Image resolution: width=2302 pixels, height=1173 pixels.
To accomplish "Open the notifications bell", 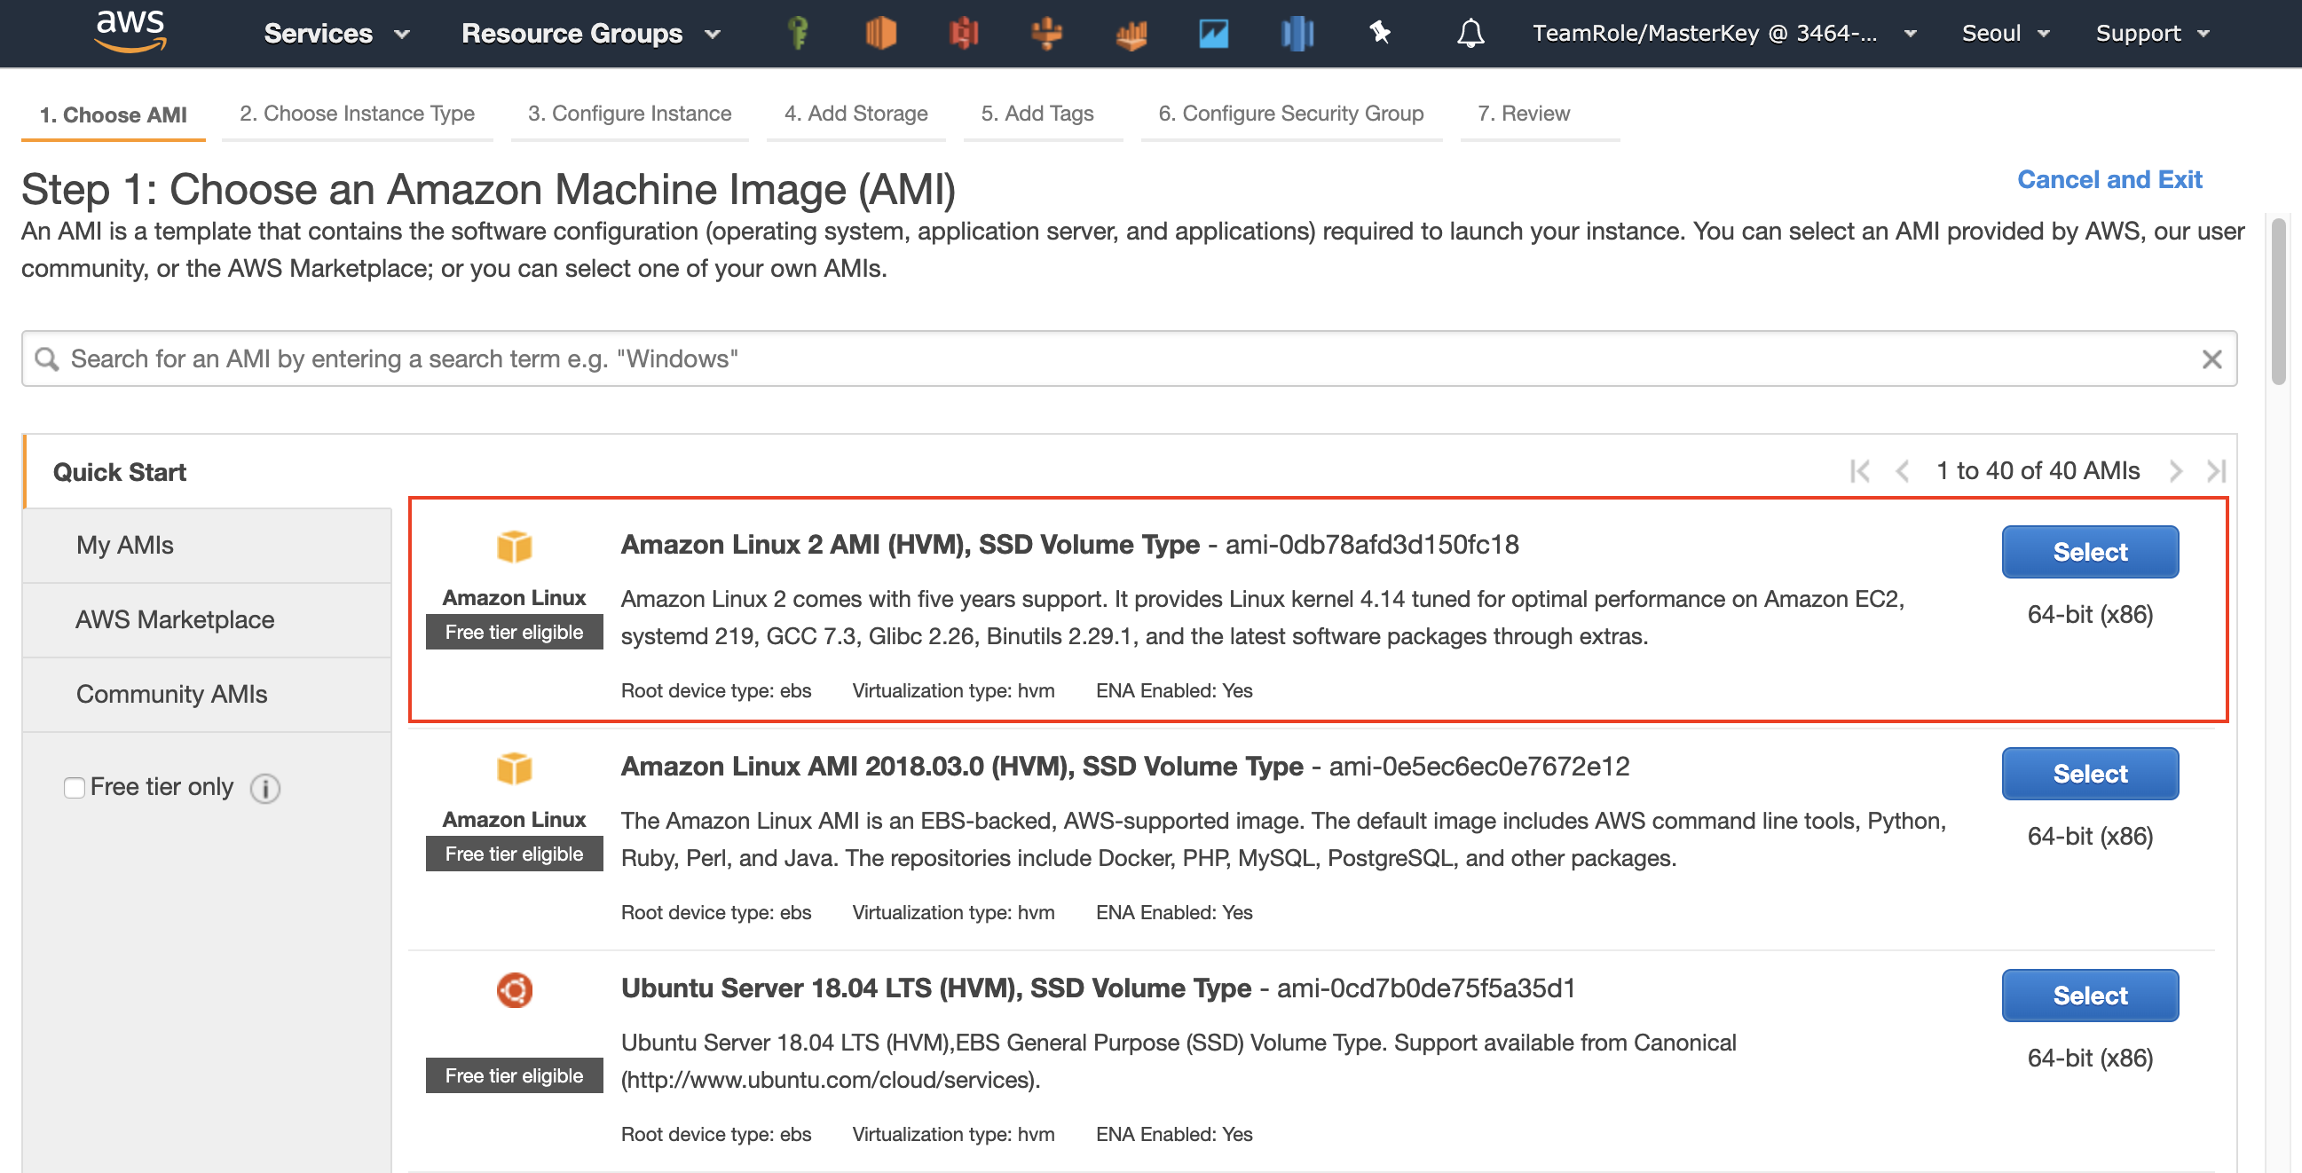I will click(x=1470, y=33).
